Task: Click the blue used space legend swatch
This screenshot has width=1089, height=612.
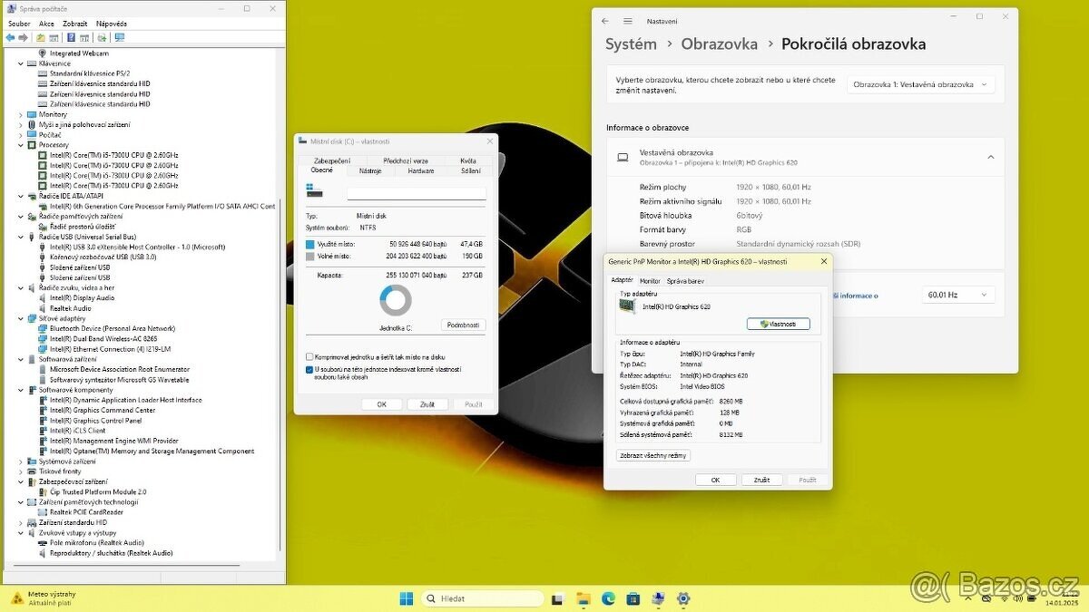Action: 309,243
